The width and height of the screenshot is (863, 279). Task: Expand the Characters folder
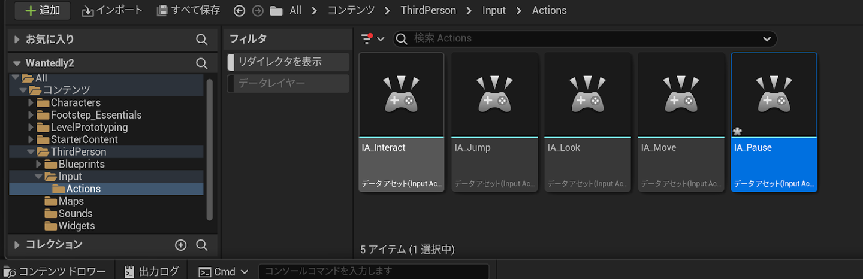point(31,103)
